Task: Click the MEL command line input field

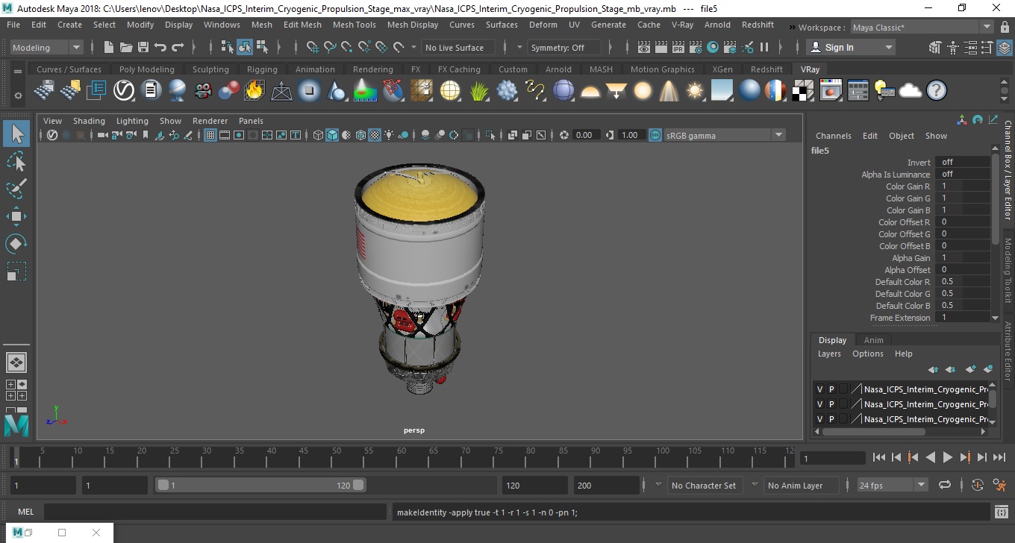Action: pyautogui.click(x=216, y=512)
